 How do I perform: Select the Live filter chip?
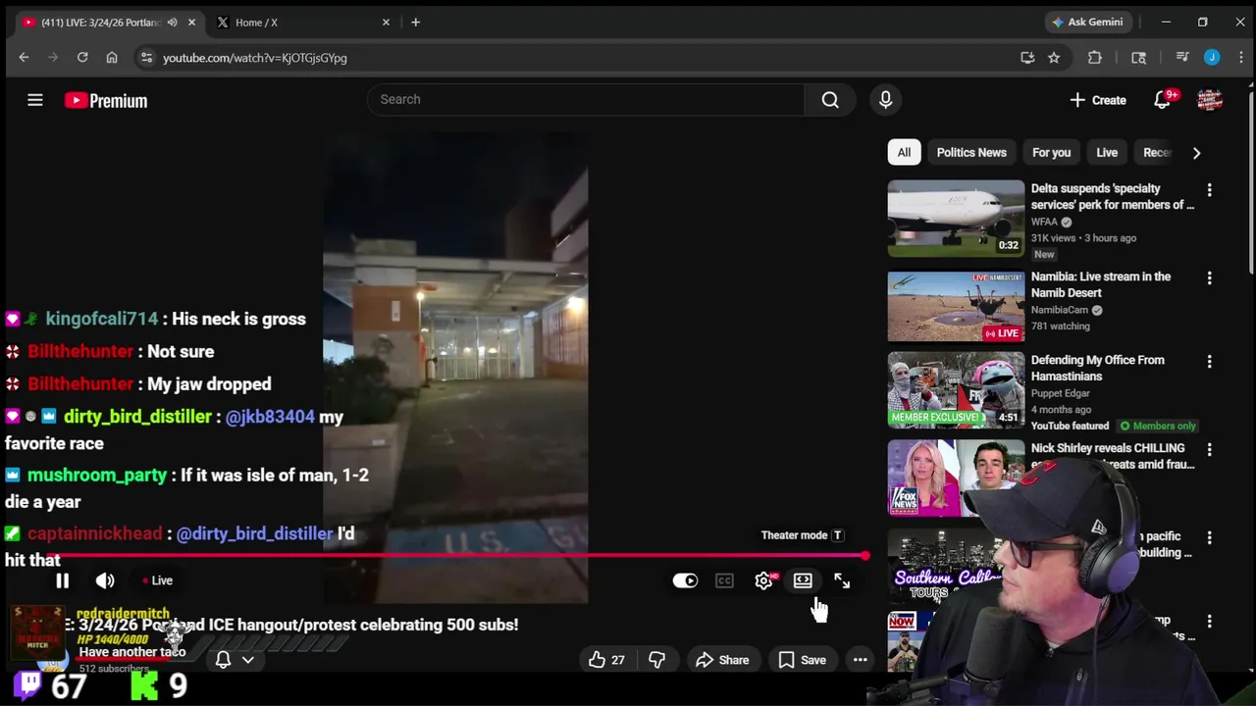pos(1107,152)
